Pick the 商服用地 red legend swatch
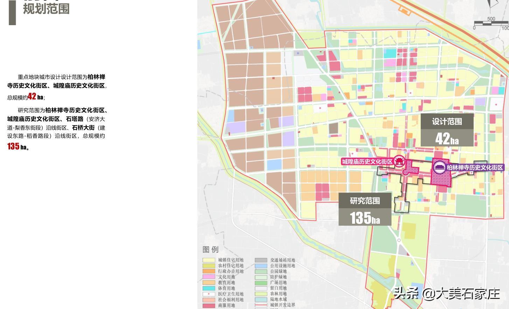Image resolution: width=509 pixels, height=309 pixels. (209, 306)
